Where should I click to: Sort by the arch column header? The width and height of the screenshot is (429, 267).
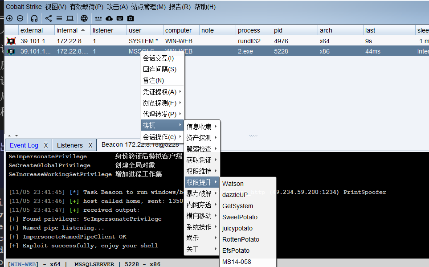(x=340, y=30)
